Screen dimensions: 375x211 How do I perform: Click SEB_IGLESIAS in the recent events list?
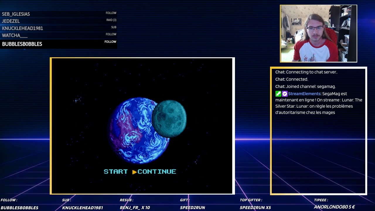16,14
